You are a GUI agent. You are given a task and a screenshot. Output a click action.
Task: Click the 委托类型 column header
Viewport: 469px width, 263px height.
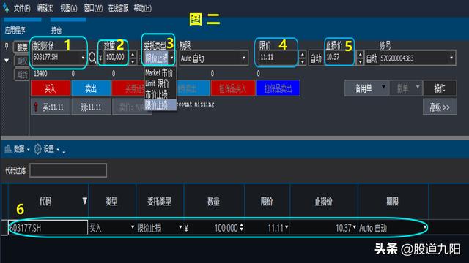(x=160, y=202)
